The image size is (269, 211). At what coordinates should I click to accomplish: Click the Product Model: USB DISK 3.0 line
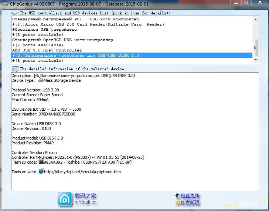coord(37,138)
